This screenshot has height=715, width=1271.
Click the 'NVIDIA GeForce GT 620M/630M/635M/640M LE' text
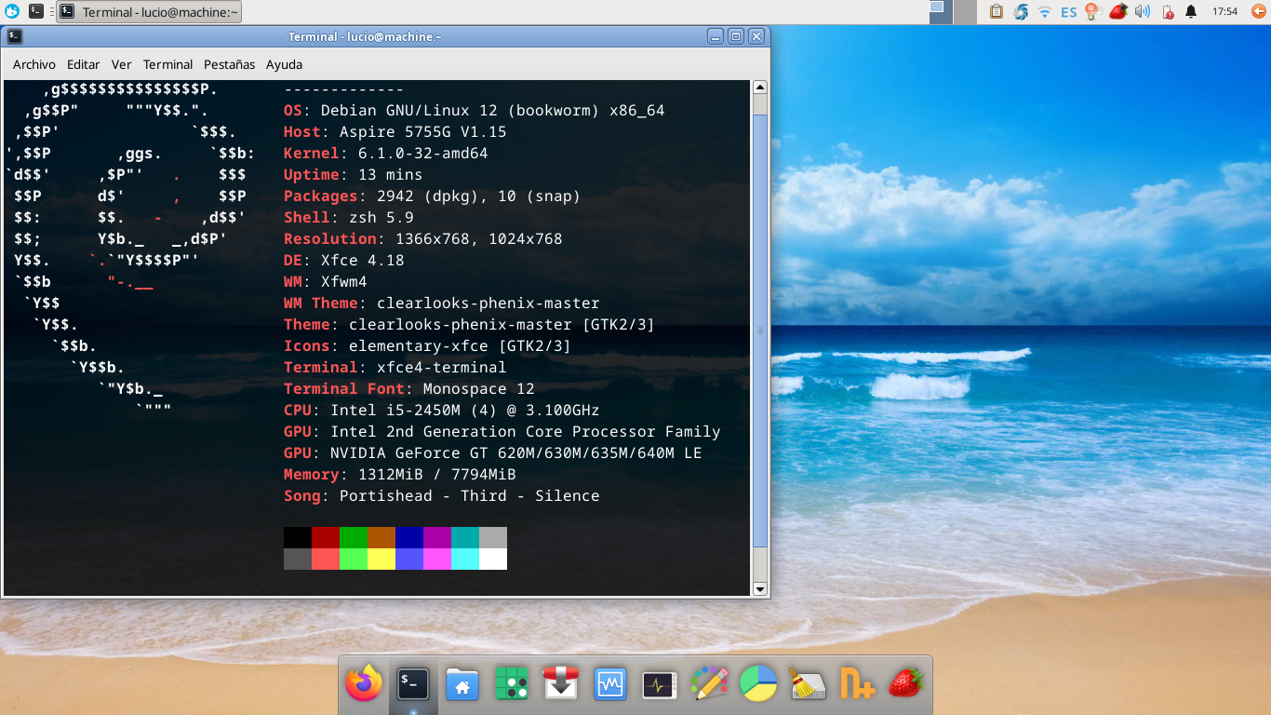(x=516, y=452)
